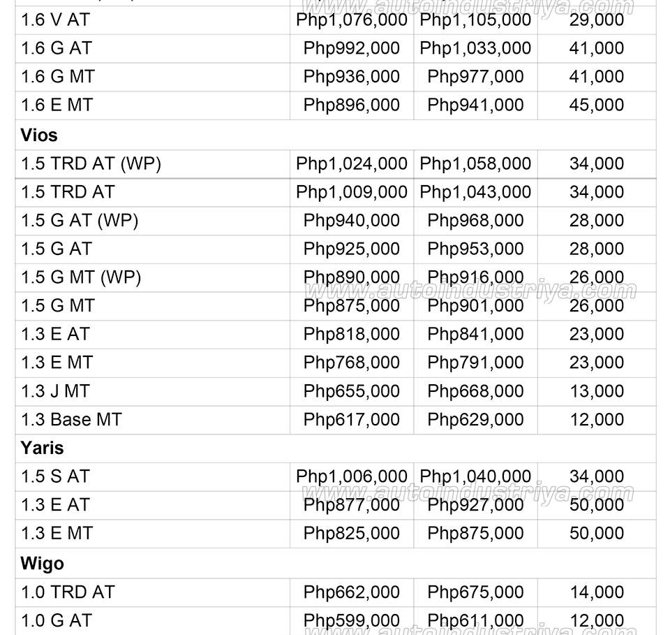Select the Php1,105,000 price cell
Screen dimensions: 670x635
coord(475,20)
